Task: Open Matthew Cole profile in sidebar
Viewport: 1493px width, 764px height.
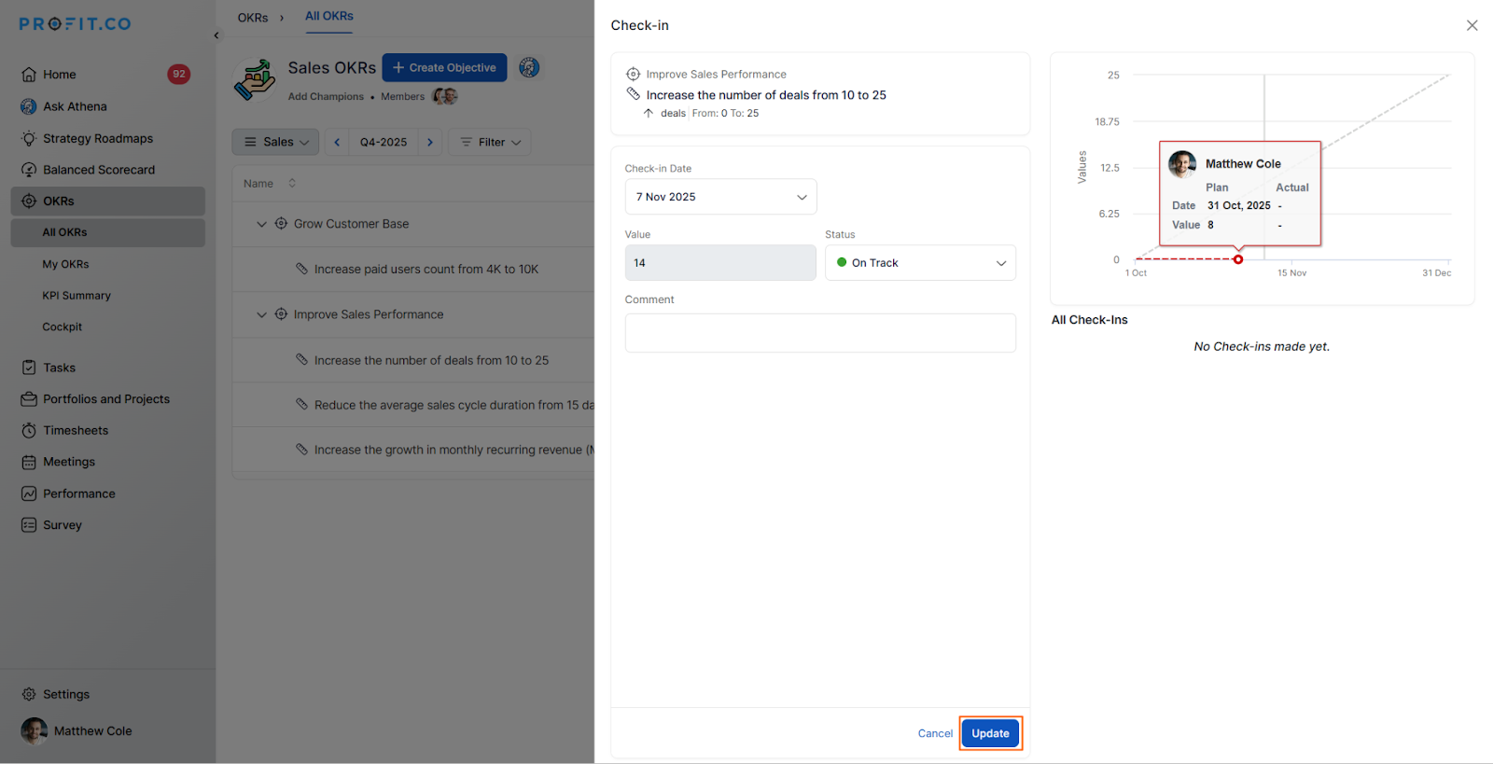Action: [77, 730]
